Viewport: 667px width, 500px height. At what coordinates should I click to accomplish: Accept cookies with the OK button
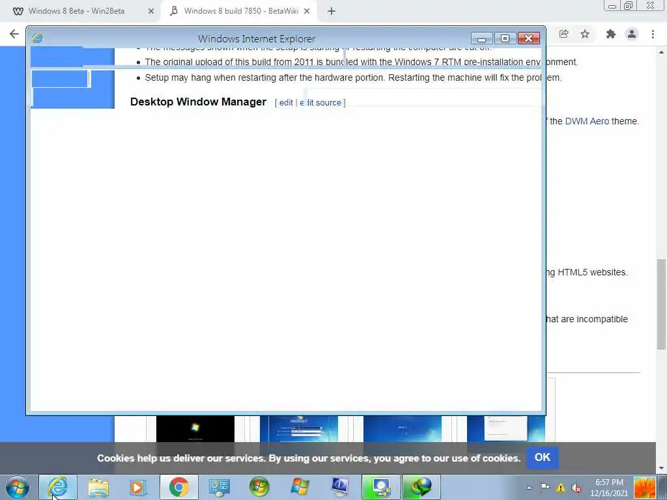coord(543,458)
